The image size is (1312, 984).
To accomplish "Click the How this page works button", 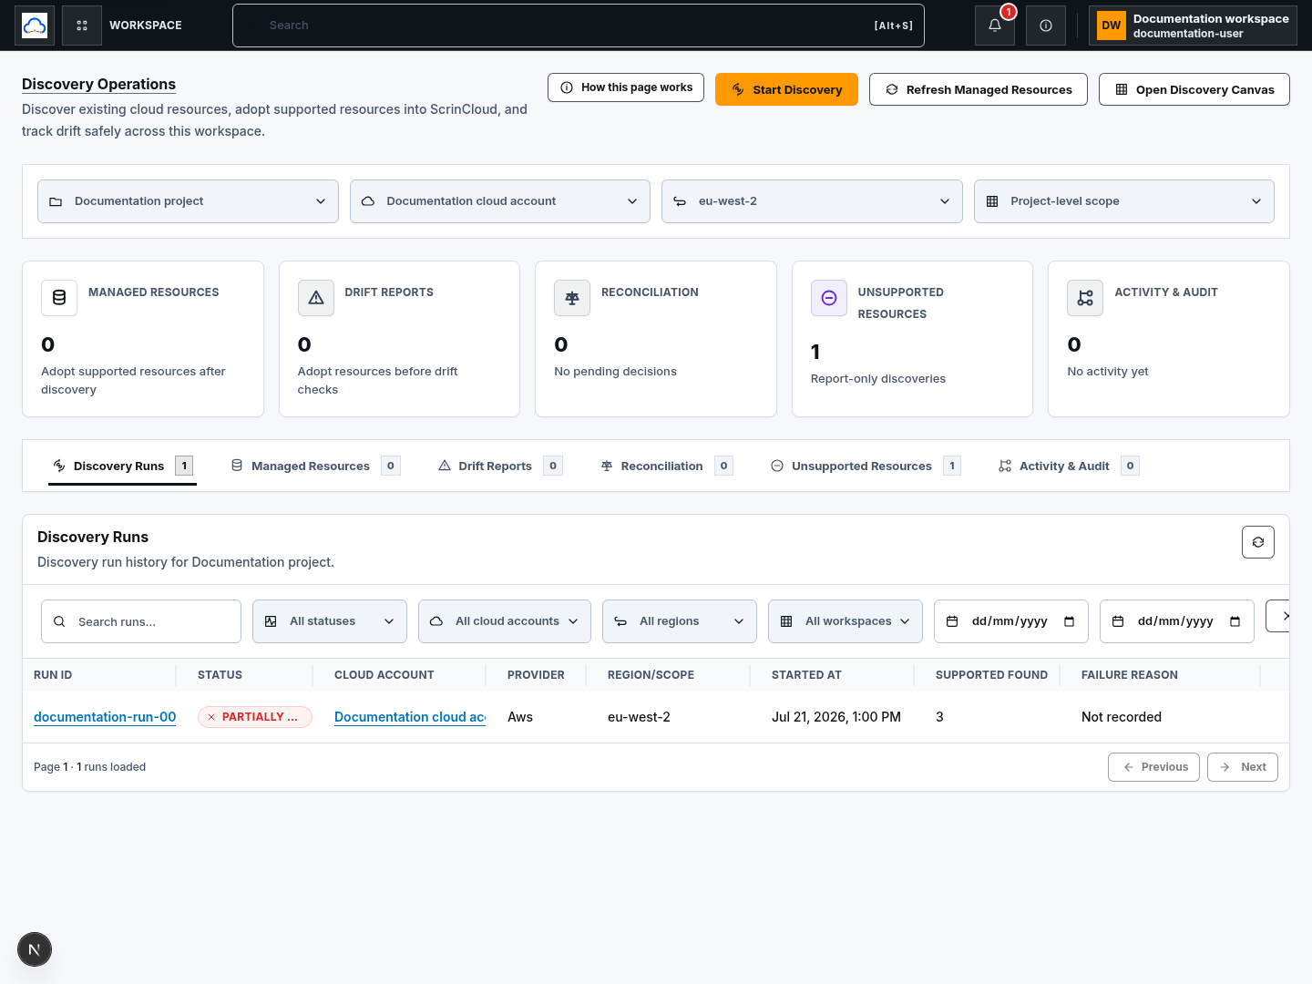I will [626, 87].
